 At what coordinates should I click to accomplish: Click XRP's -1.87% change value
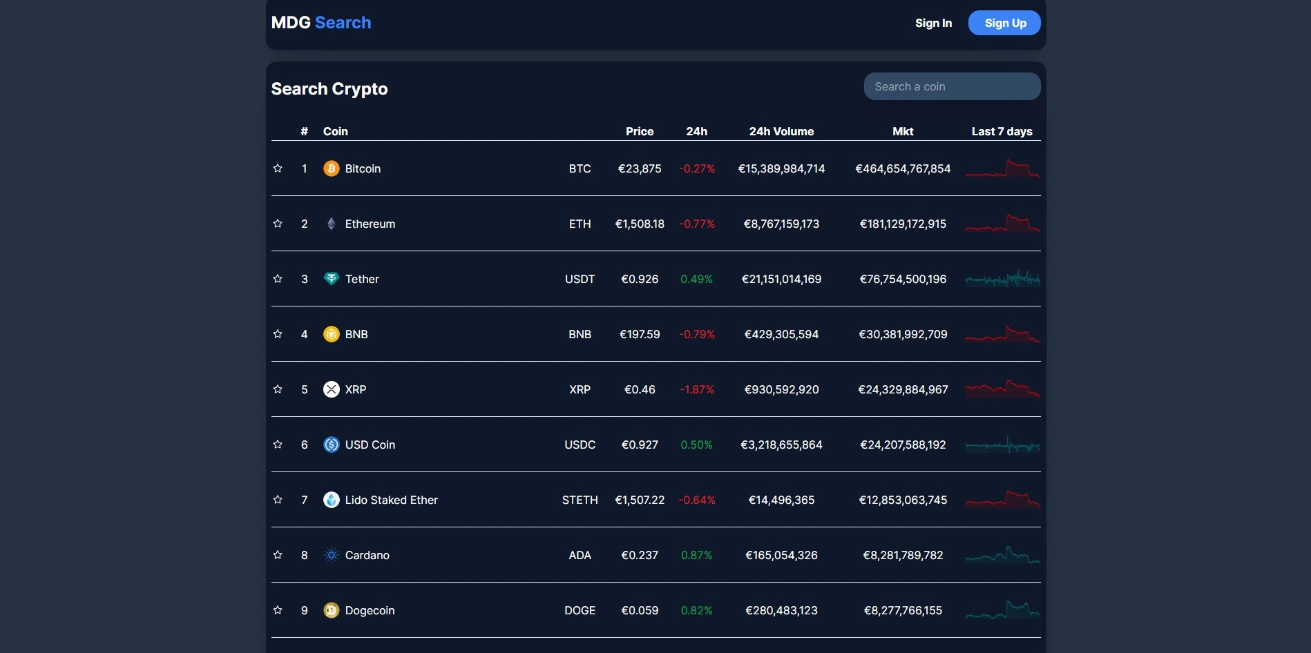point(696,389)
